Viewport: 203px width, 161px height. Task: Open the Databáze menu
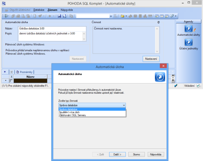click(x=39, y=10)
